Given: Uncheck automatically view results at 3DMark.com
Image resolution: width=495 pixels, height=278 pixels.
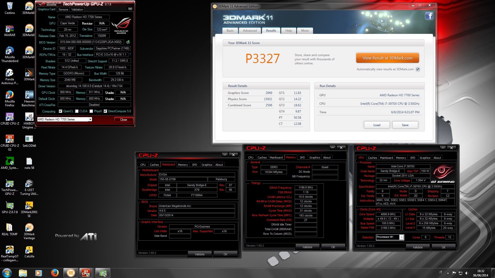Looking at the screenshot, I should pyautogui.click(x=418, y=69).
